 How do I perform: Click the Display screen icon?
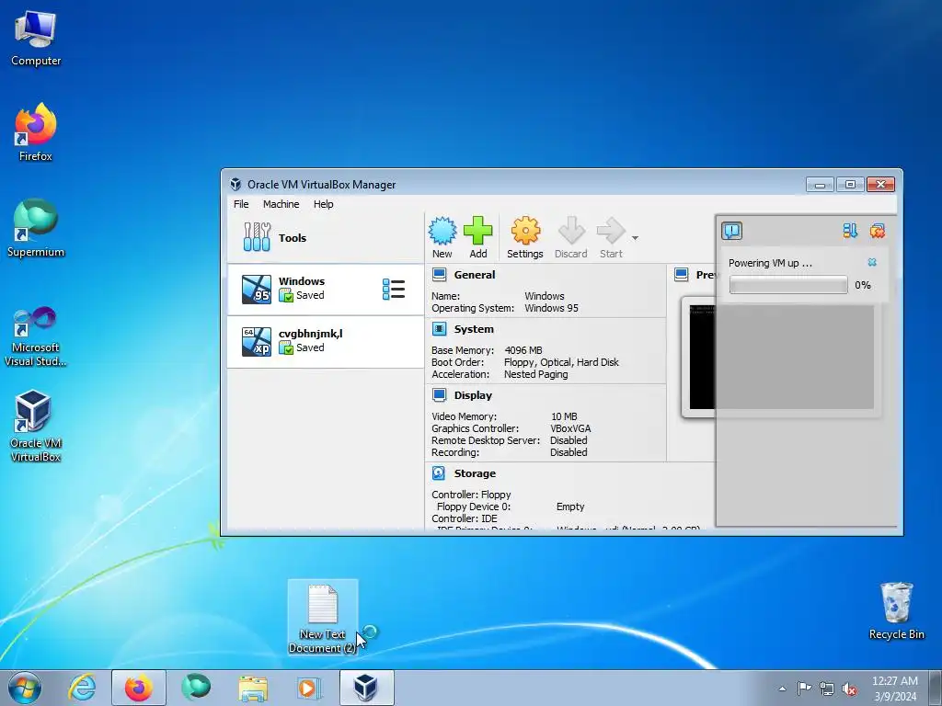tap(439, 395)
